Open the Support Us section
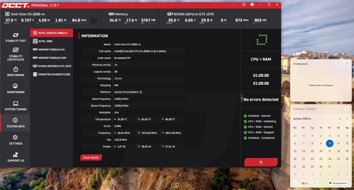 tap(15, 157)
